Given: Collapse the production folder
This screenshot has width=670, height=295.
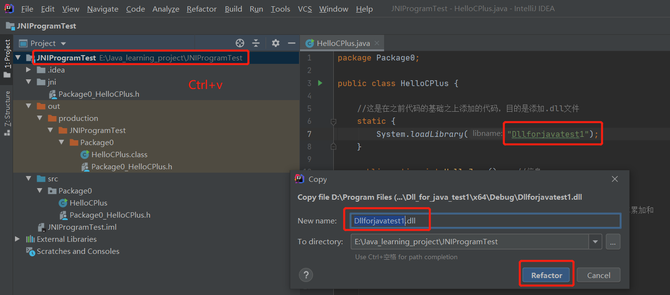Looking at the screenshot, I should point(40,118).
